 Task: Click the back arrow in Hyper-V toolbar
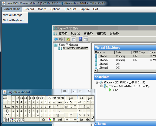pos(56,39)
